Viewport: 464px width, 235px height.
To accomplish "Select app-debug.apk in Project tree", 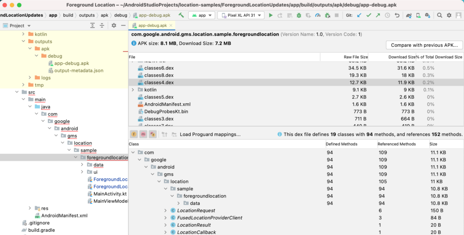I will pyautogui.click(x=71, y=63).
